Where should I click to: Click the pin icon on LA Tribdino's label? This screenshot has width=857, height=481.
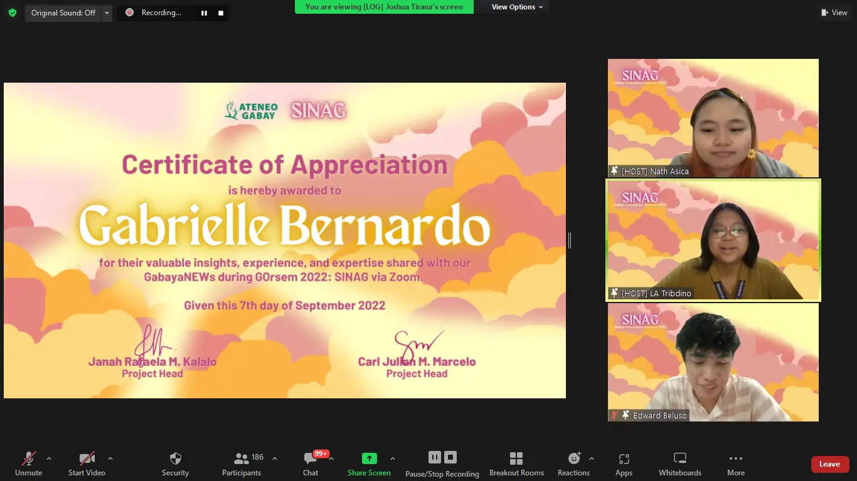tap(615, 293)
